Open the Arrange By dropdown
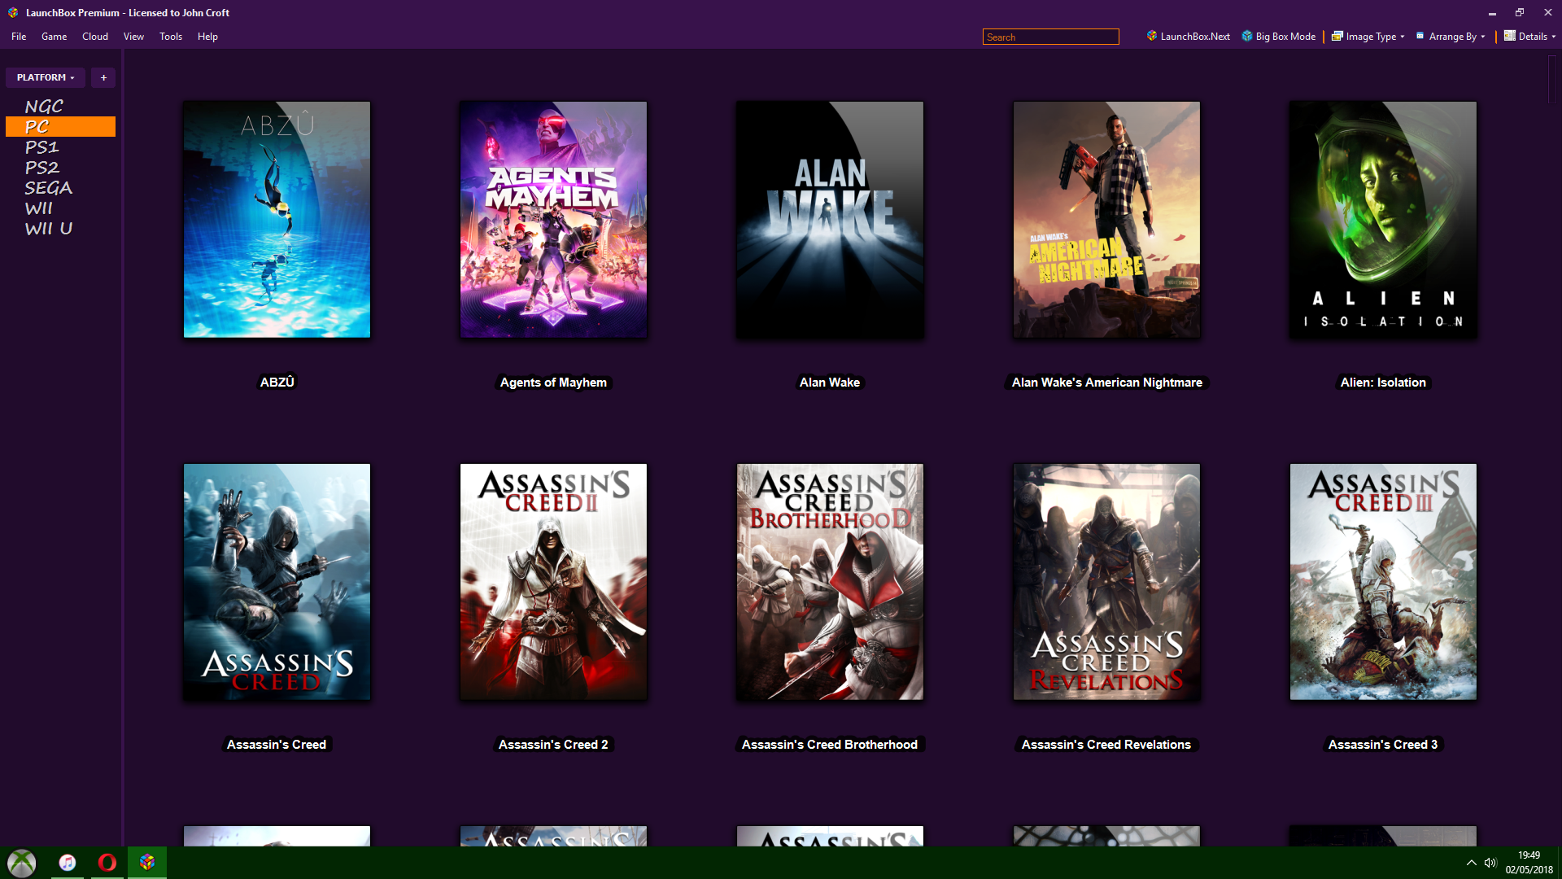The image size is (1562, 879). (1451, 37)
